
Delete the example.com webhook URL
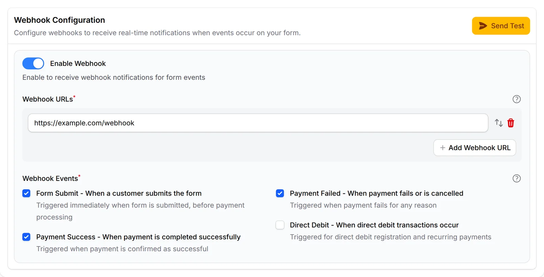[511, 123]
